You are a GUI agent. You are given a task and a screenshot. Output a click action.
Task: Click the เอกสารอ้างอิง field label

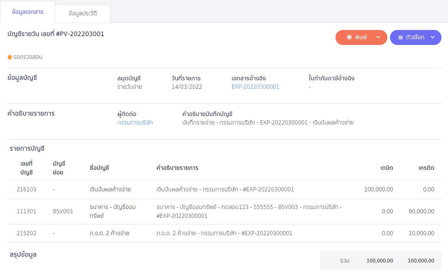point(249,78)
